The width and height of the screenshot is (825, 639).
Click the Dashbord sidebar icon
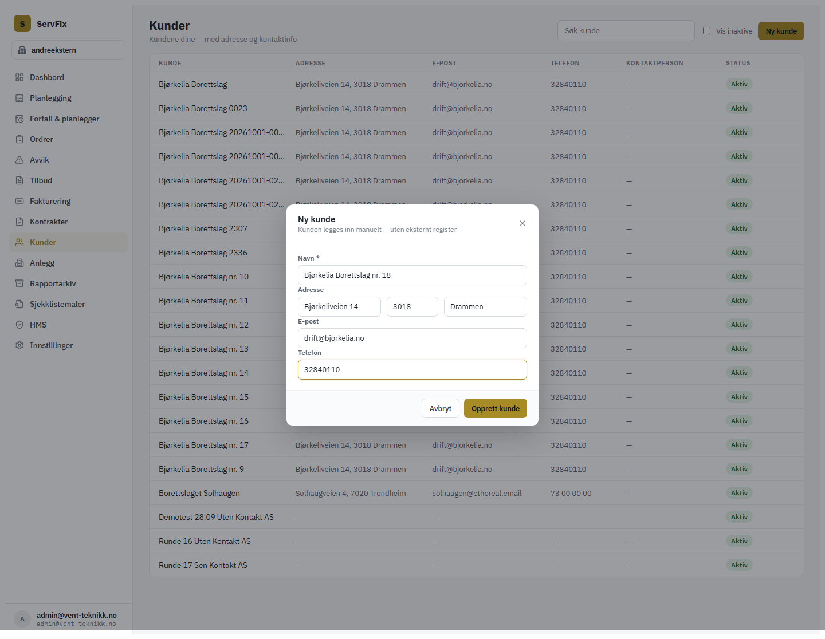point(19,77)
